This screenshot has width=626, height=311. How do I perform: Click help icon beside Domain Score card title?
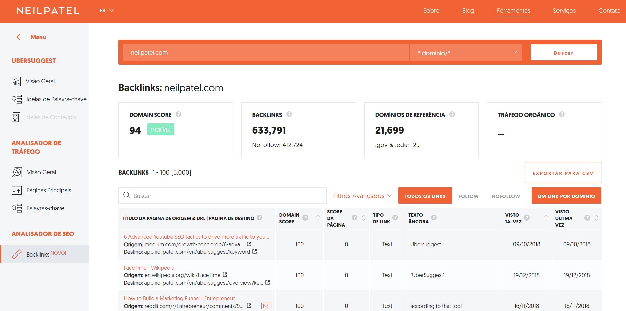tap(179, 114)
